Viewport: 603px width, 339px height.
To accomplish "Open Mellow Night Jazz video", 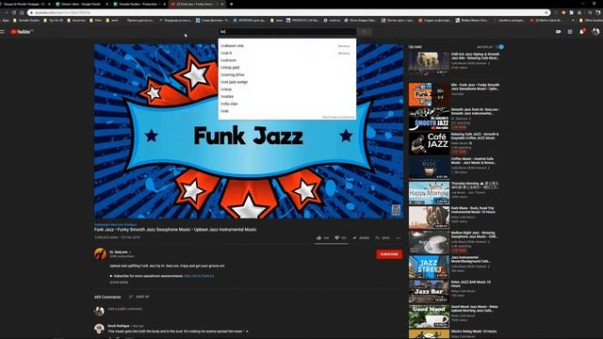I will [x=429, y=242].
